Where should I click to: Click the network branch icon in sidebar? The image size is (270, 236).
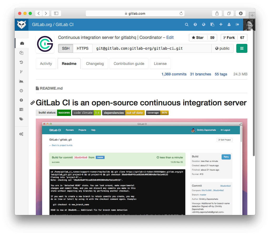click(21, 72)
